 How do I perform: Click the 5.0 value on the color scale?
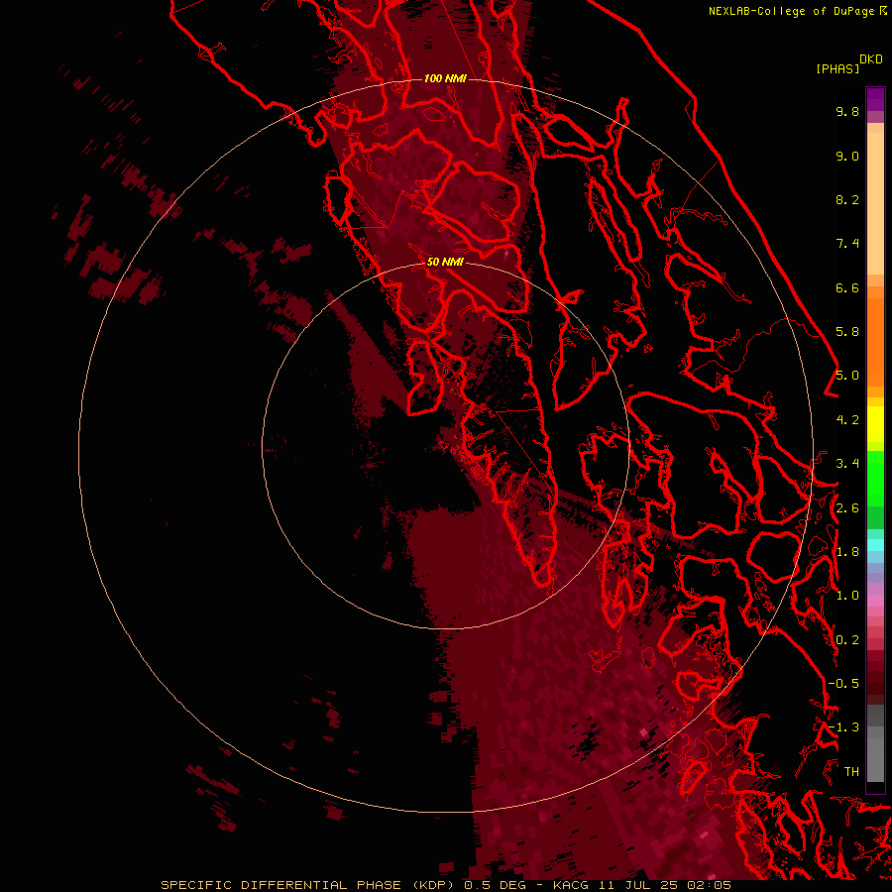(x=847, y=376)
